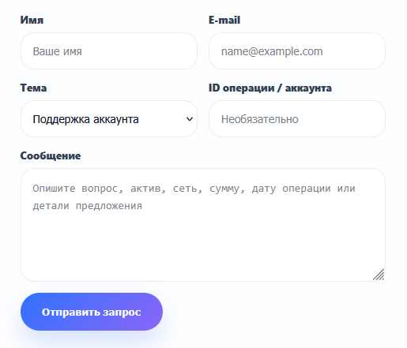Focus the E-mail input field
407x348 pixels.
(x=297, y=51)
